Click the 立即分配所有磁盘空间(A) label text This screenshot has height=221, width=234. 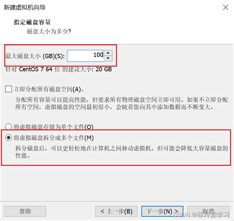(x=49, y=89)
